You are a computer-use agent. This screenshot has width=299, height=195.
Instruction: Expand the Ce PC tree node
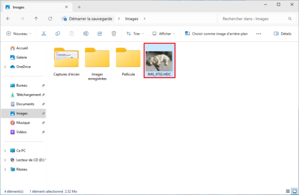(5, 151)
